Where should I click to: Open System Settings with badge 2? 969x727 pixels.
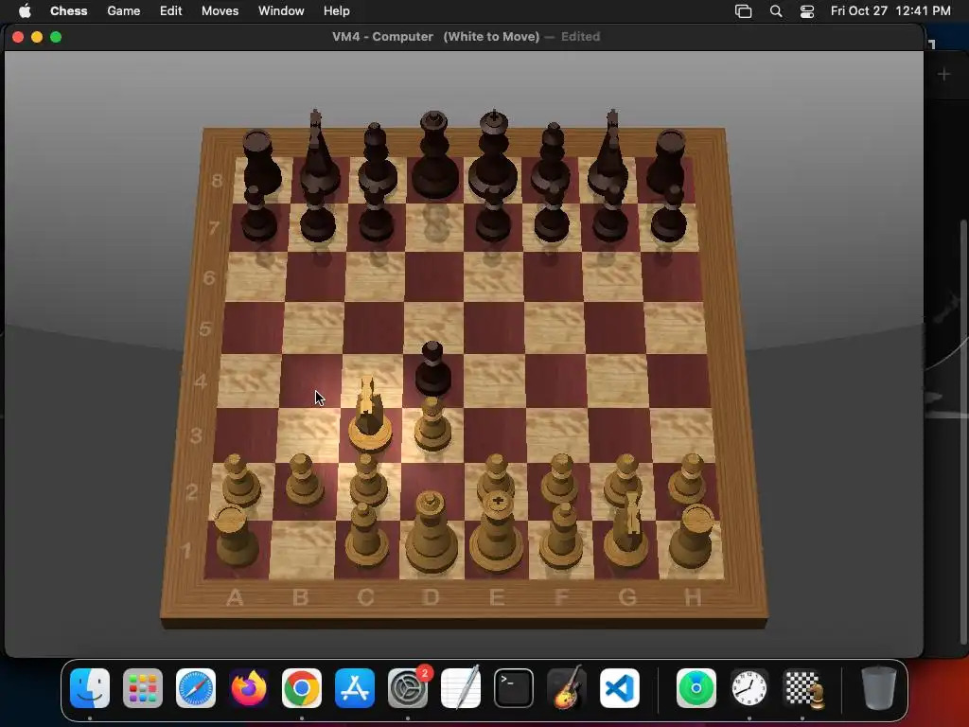tap(408, 688)
